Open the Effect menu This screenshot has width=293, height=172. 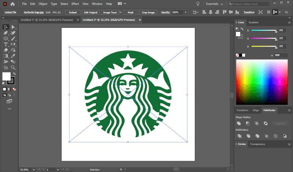pyautogui.click(x=75, y=4)
